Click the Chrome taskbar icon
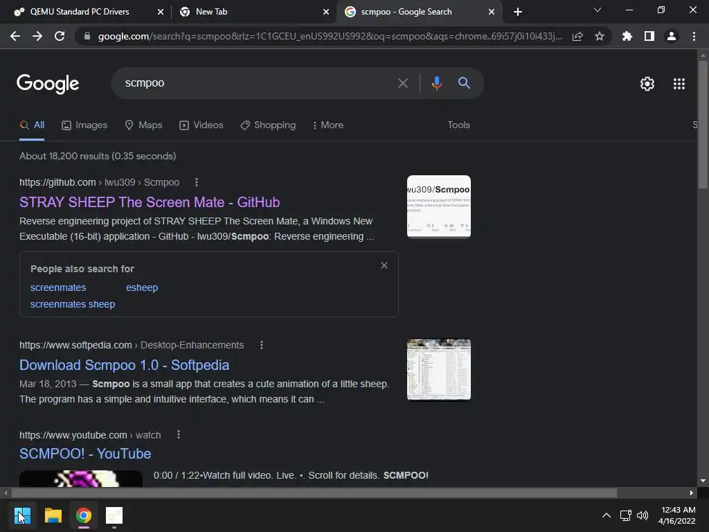Screen dimensions: 709x532 [84, 515]
